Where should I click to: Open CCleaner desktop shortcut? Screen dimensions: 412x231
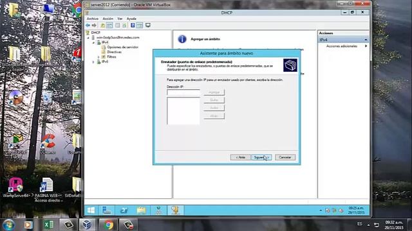click(x=48, y=144)
